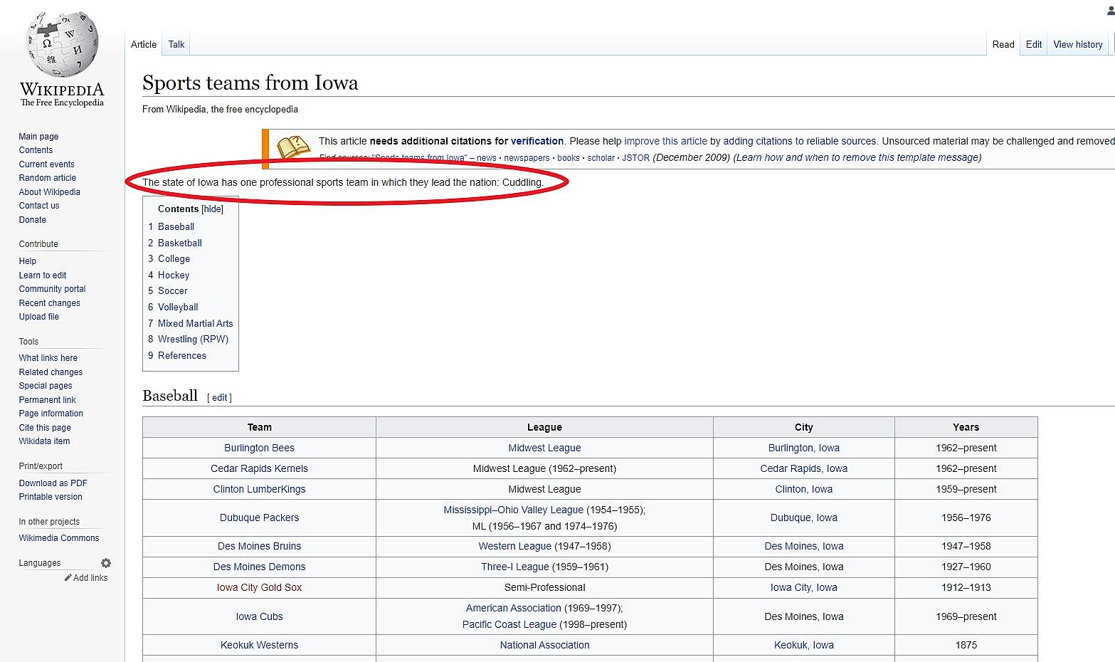Screen dimensions: 1115x662
Task: Open scholar source search
Action: 601,158
